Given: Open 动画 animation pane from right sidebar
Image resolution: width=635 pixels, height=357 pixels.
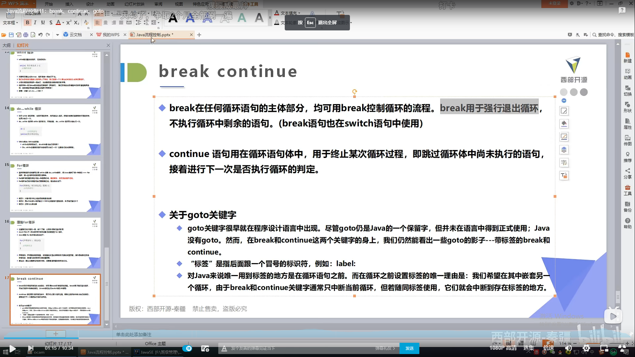Looking at the screenshot, I should (627, 74).
